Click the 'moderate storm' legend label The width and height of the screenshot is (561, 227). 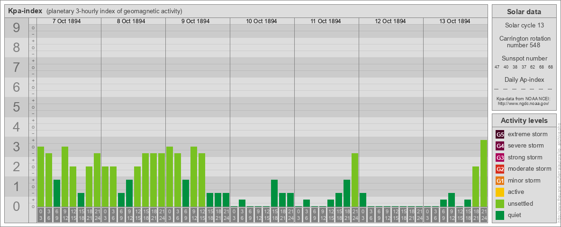point(530,168)
